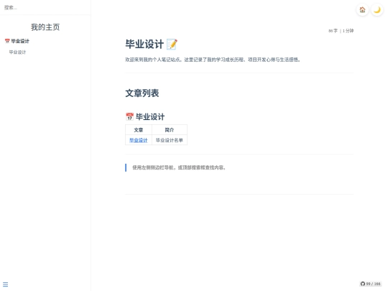This screenshot has width=388, height=291.
Task: Click the 欢迎来到我的个人笔记站点 intro paragraph
Action: click(x=213, y=60)
